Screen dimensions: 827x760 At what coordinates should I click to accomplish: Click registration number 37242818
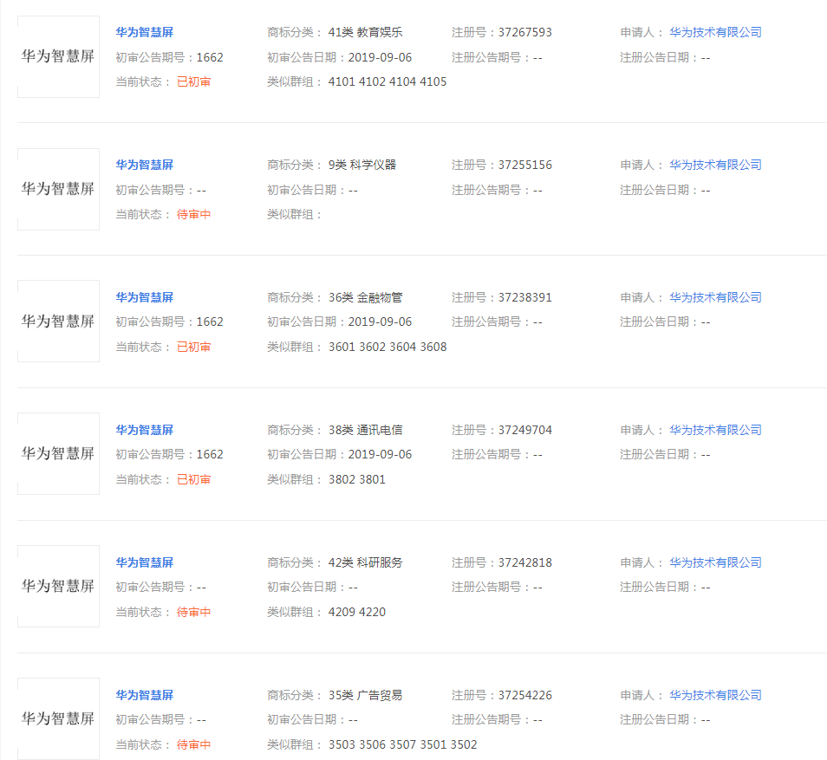click(x=524, y=562)
